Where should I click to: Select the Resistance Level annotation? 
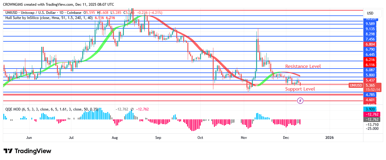tap(303, 66)
